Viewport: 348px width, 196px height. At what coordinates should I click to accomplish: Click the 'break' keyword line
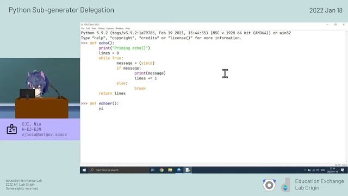(x=140, y=88)
